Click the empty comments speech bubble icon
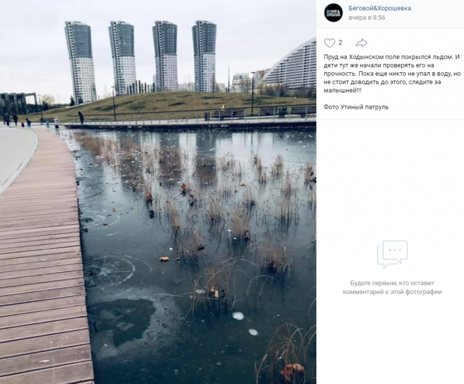Viewport: 464px width, 384px height. tap(392, 254)
